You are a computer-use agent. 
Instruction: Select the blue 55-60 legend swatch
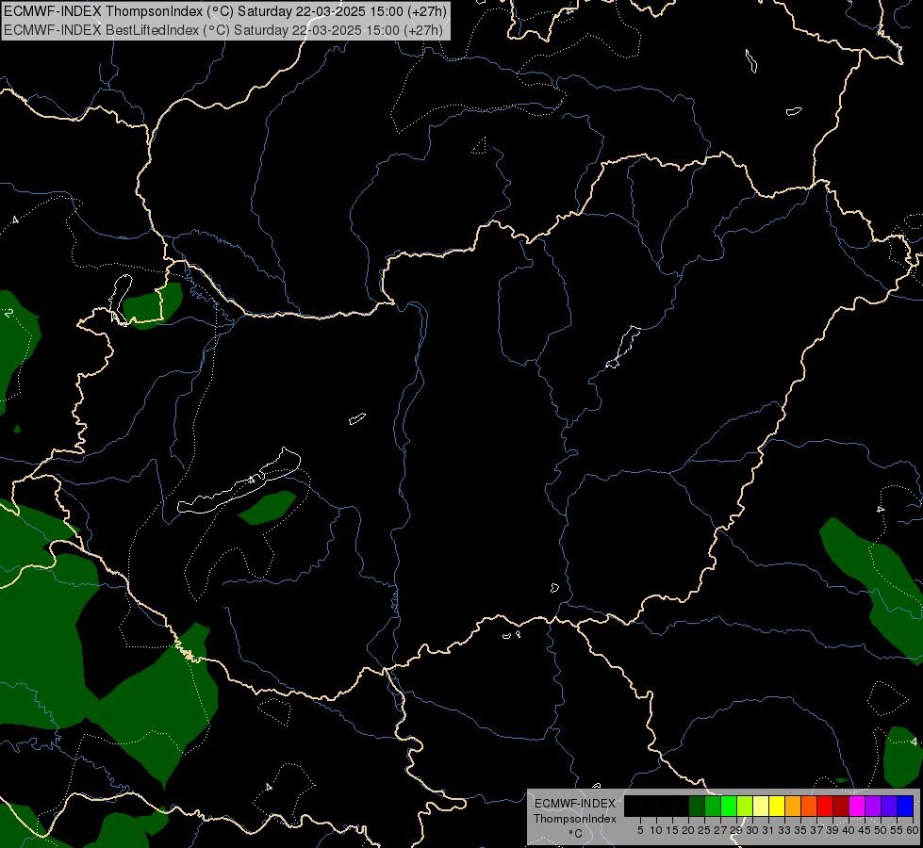[x=905, y=807]
